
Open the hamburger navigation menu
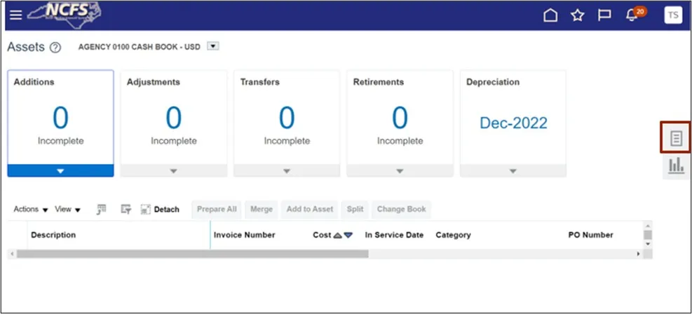tap(16, 15)
